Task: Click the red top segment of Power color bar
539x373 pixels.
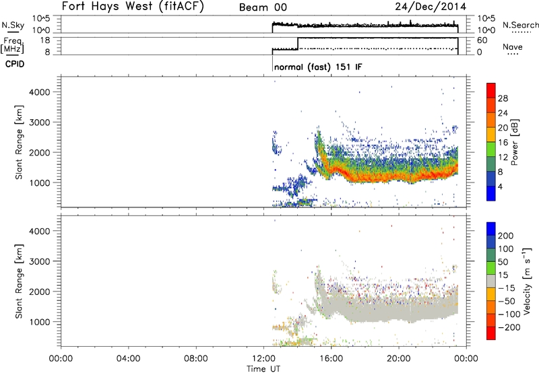Action: [491, 90]
